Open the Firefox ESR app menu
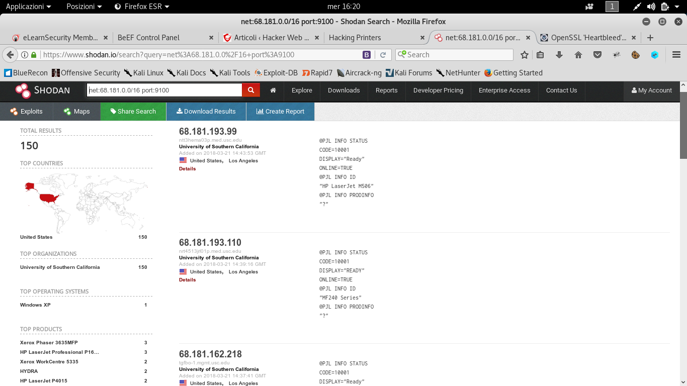 pos(142,7)
